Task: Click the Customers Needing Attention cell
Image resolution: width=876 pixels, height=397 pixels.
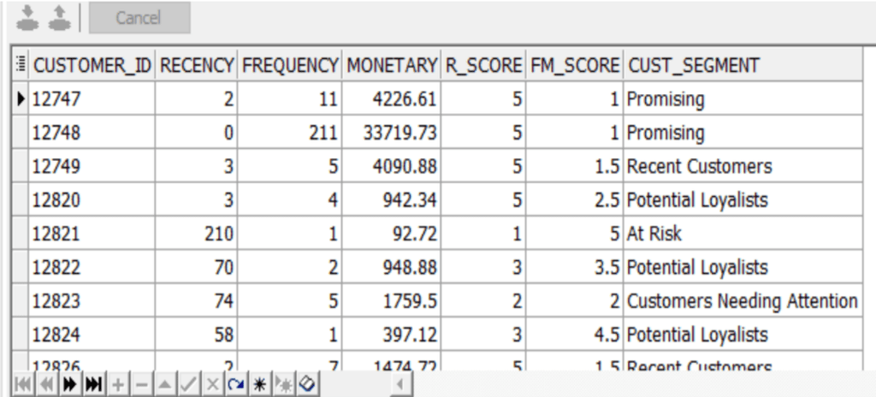Action: 743,301
